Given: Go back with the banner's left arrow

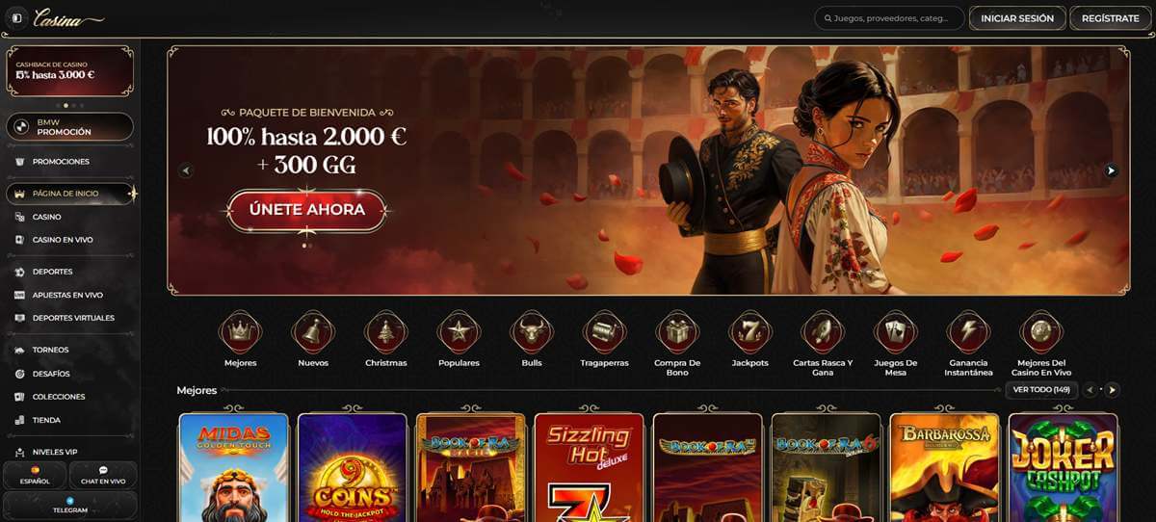Looking at the screenshot, I should pos(186,170).
